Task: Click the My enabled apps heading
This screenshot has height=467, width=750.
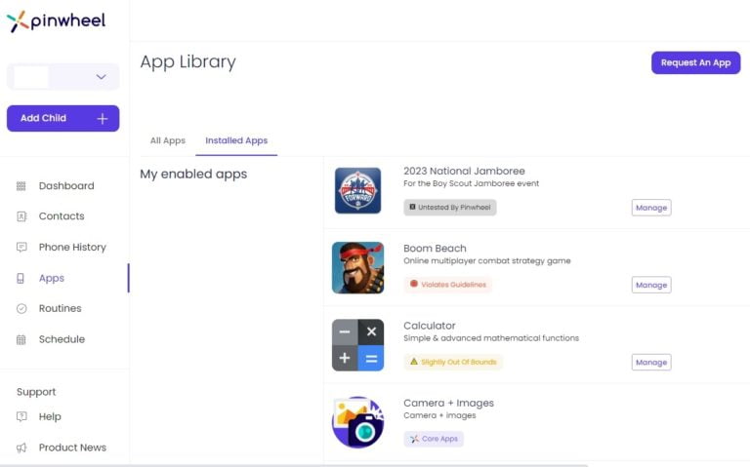Action: click(193, 175)
